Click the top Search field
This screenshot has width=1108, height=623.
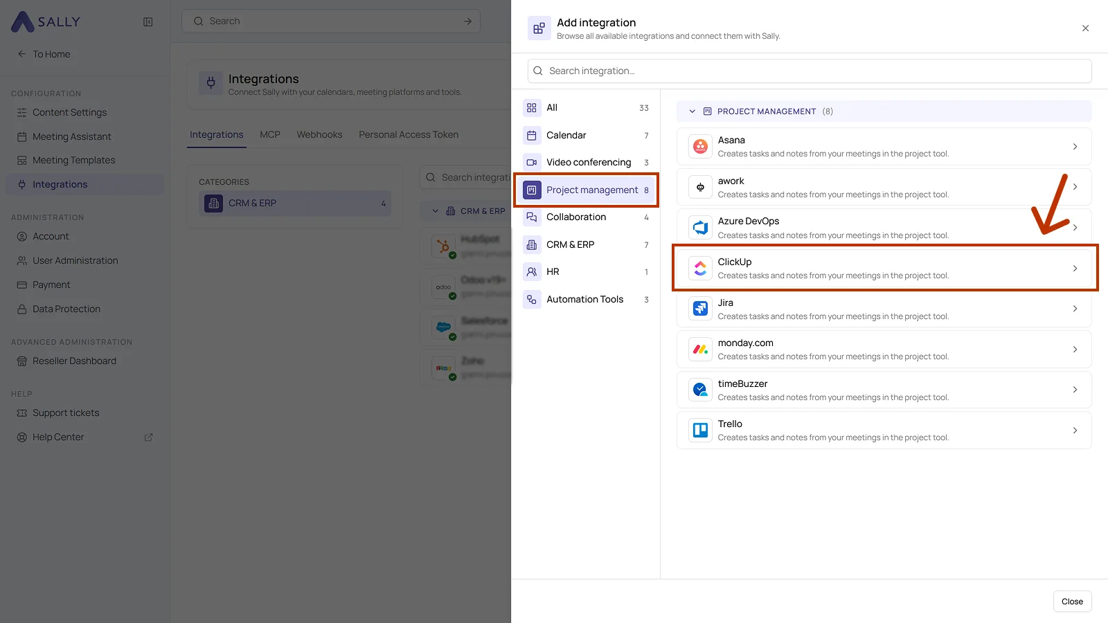point(331,21)
